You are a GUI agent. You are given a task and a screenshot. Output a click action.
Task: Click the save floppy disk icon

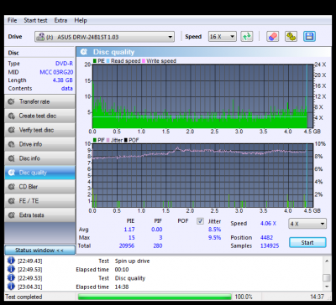click(309, 37)
